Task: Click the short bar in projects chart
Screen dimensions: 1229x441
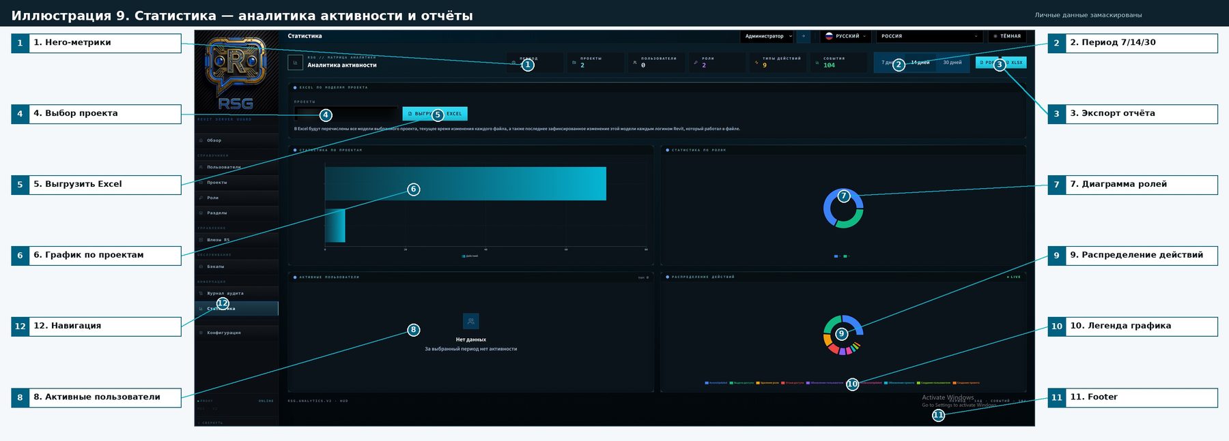Action: pos(335,226)
